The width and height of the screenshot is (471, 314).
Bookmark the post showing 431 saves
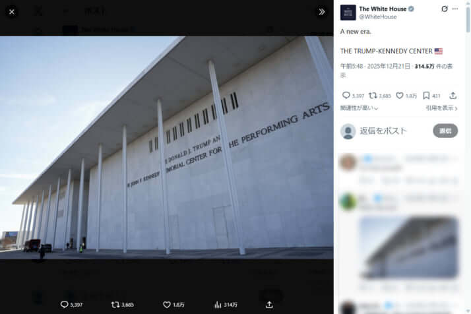point(426,96)
